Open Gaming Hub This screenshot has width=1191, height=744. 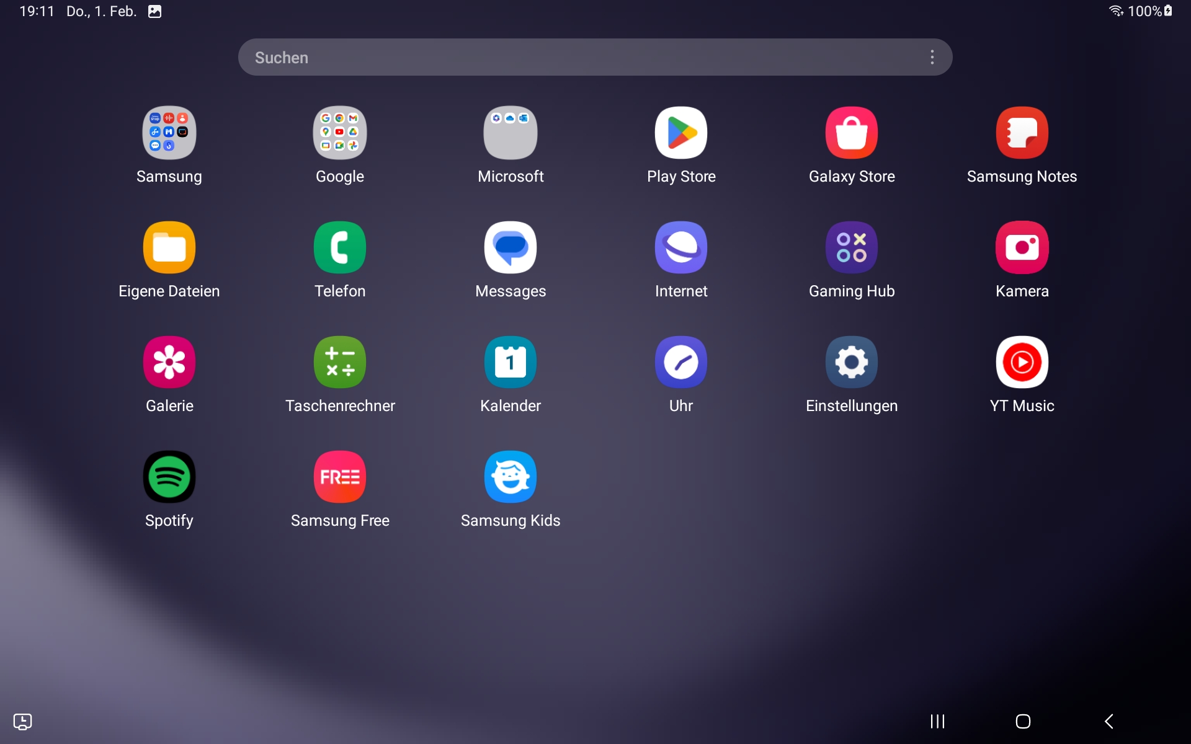(x=851, y=247)
